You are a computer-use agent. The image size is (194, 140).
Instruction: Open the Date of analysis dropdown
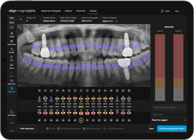117,21
